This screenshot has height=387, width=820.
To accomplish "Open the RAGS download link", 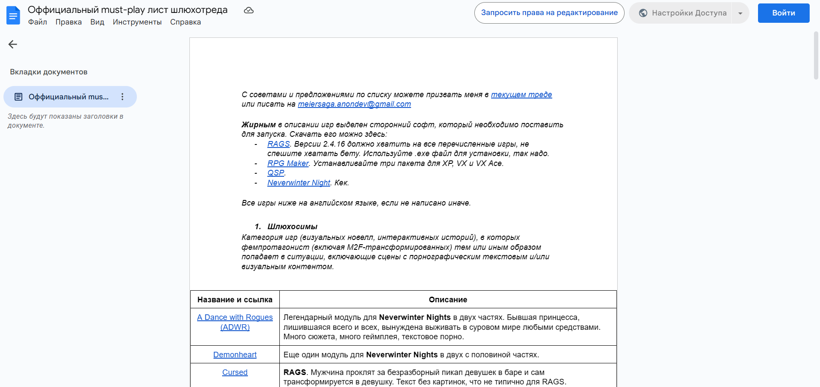I will tap(278, 144).
